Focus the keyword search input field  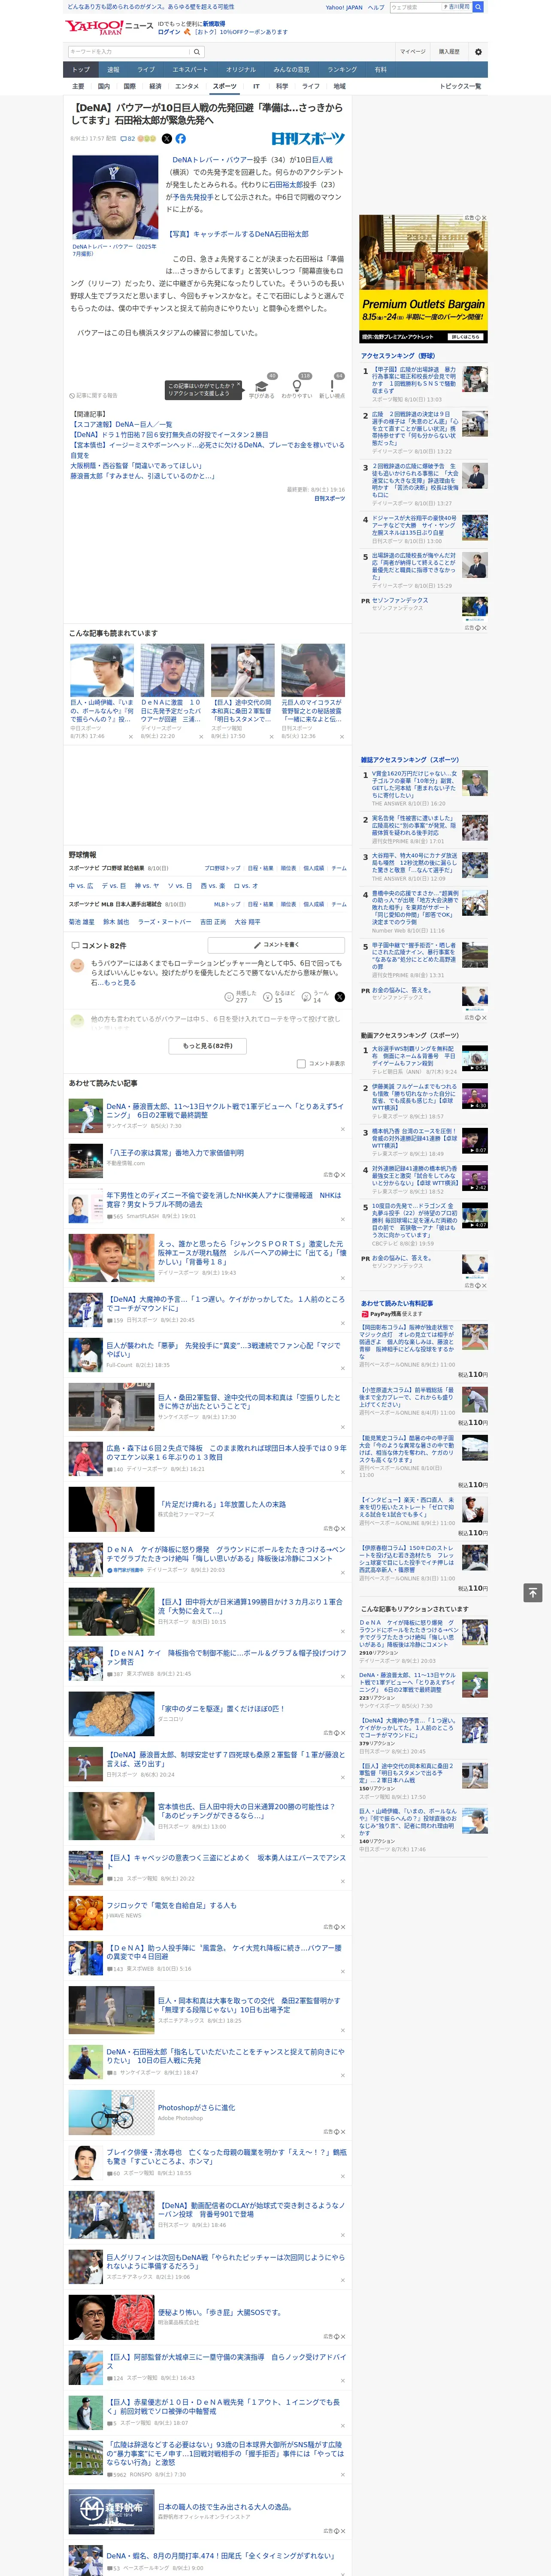click(x=129, y=51)
